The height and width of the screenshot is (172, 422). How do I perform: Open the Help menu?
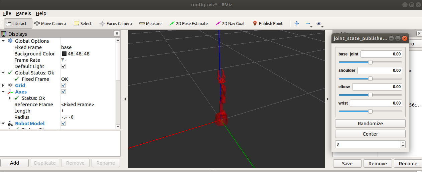tap(41, 13)
